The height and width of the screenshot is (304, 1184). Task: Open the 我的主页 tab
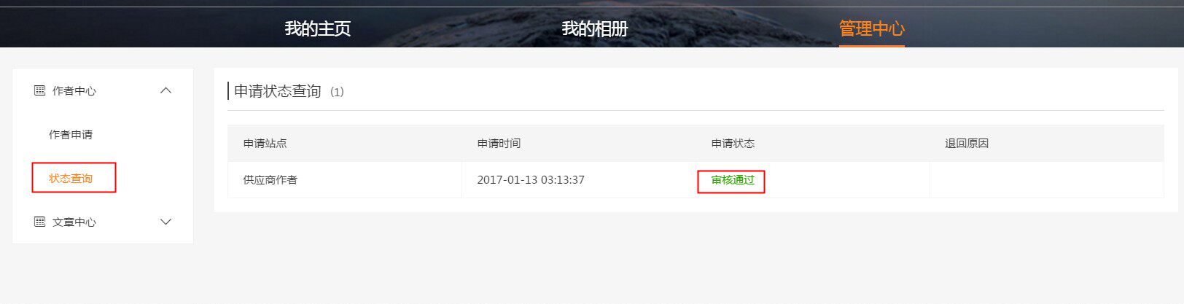[x=318, y=28]
